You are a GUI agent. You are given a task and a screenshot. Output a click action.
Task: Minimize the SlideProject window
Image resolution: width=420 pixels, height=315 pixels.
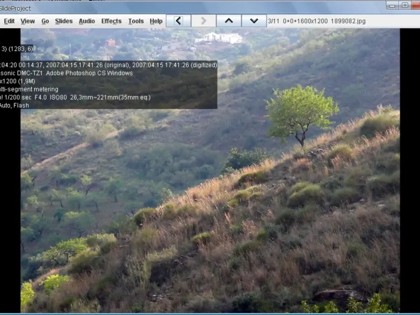392,5
